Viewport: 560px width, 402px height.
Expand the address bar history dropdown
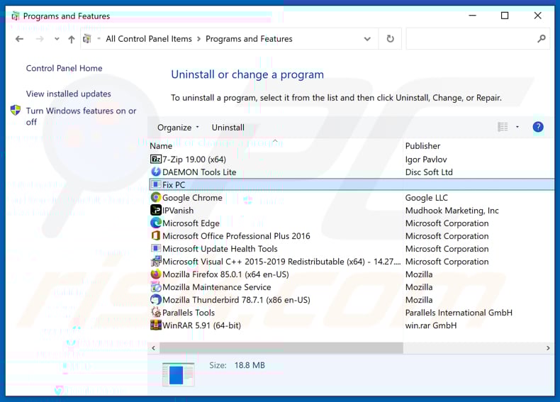(x=366, y=39)
